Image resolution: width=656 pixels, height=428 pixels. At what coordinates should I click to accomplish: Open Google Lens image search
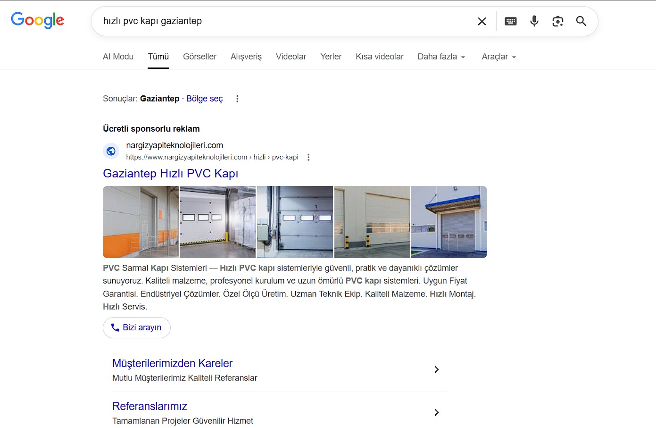click(557, 21)
